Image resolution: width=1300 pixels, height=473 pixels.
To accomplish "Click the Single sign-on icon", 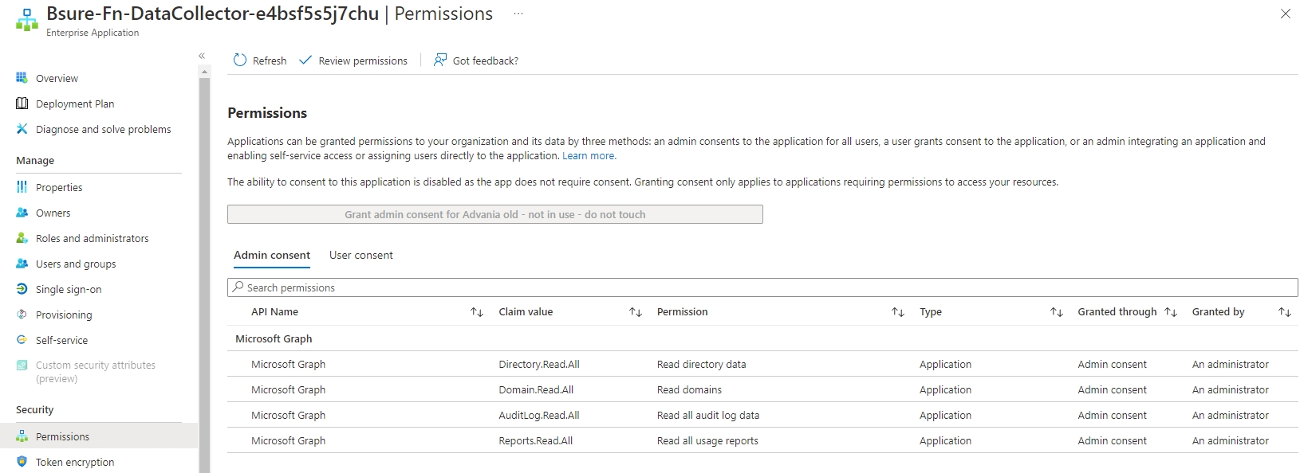I will (x=22, y=289).
